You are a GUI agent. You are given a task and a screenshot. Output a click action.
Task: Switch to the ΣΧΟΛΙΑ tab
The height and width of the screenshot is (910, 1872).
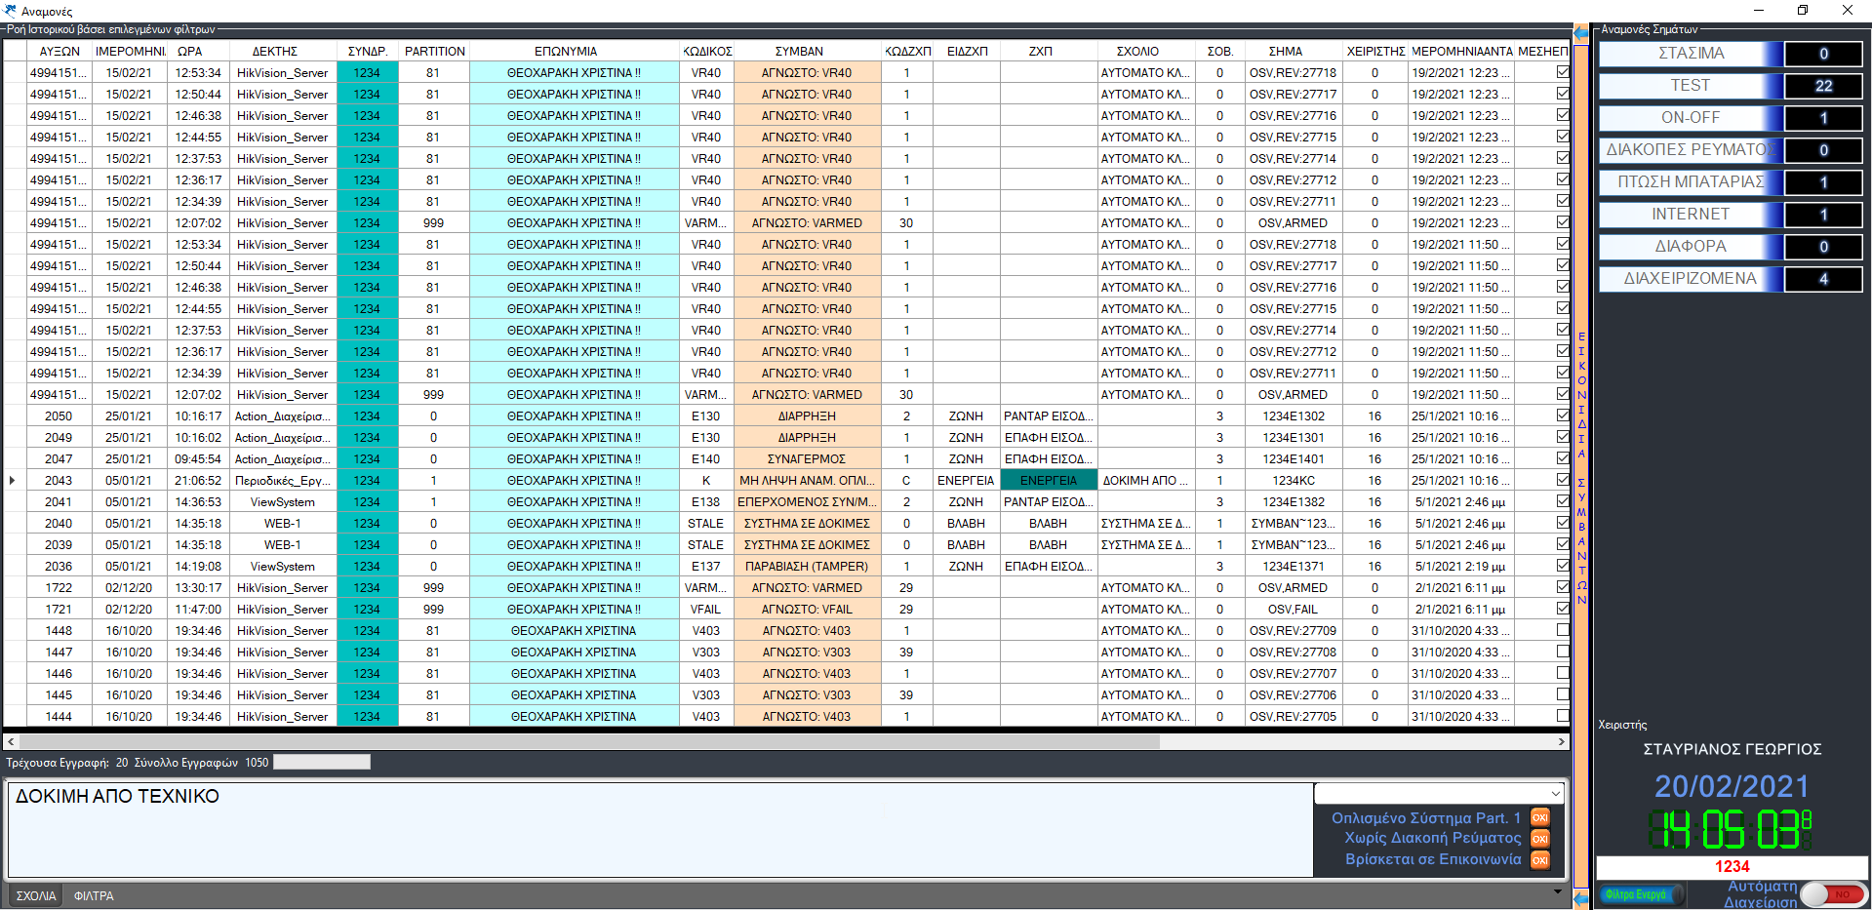36,895
